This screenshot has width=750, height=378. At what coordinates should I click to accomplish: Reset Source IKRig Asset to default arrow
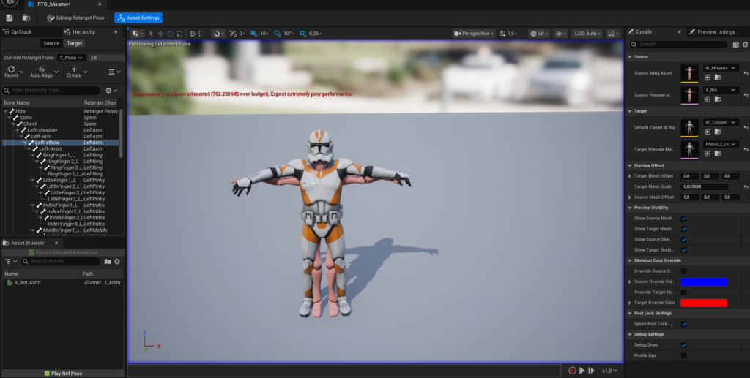(x=746, y=74)
